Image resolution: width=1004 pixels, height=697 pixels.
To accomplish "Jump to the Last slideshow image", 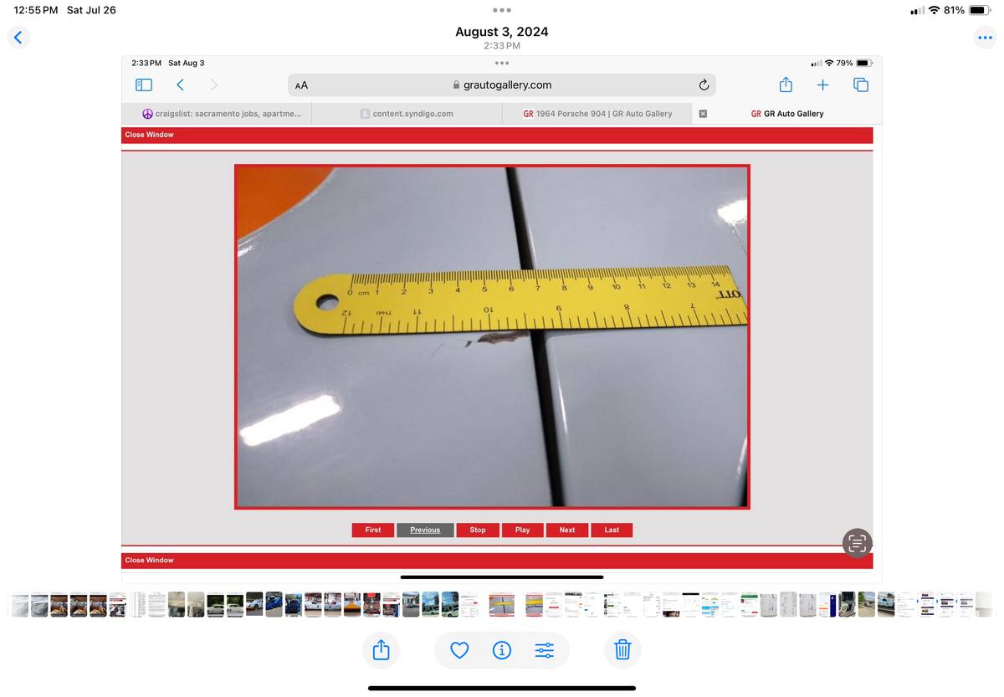I will [612, 530].
